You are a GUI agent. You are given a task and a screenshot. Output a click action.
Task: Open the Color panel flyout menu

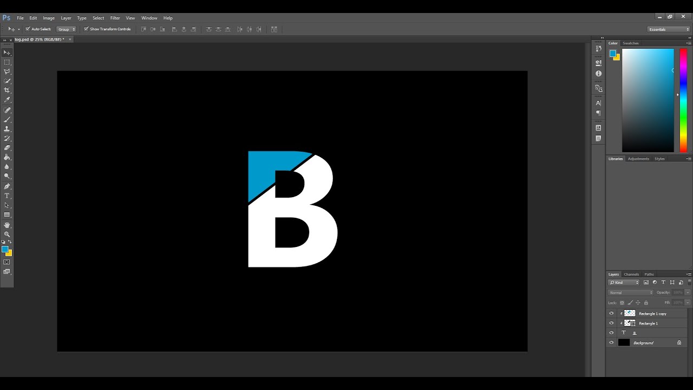[x=689, y=43]
